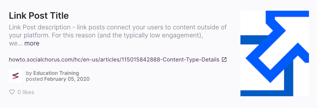The image size is (317, 108).
Task: Click the 'Link Post Title' heading
Action: pyautogui.click(x=39, y=16)
